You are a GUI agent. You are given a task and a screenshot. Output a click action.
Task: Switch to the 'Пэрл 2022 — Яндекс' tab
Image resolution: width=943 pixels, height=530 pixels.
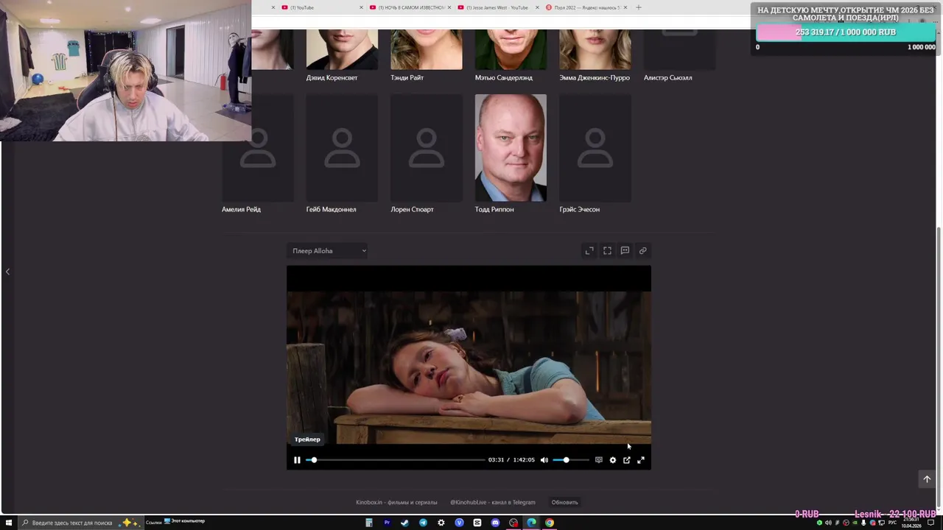[586, 7]
